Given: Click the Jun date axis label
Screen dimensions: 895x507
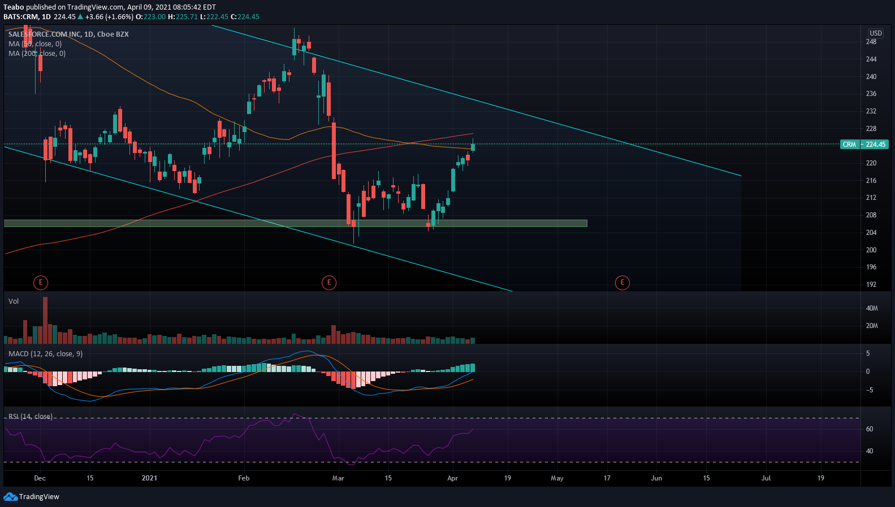Looking at the screenshot, I should [656, 478].
